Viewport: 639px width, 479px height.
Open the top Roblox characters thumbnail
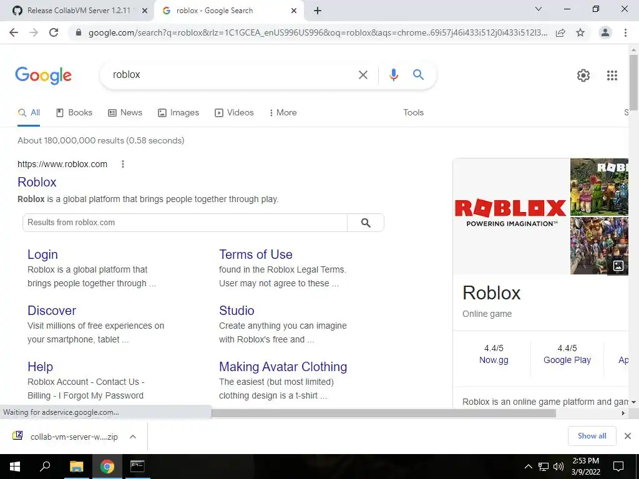click(x=599, y=187)
